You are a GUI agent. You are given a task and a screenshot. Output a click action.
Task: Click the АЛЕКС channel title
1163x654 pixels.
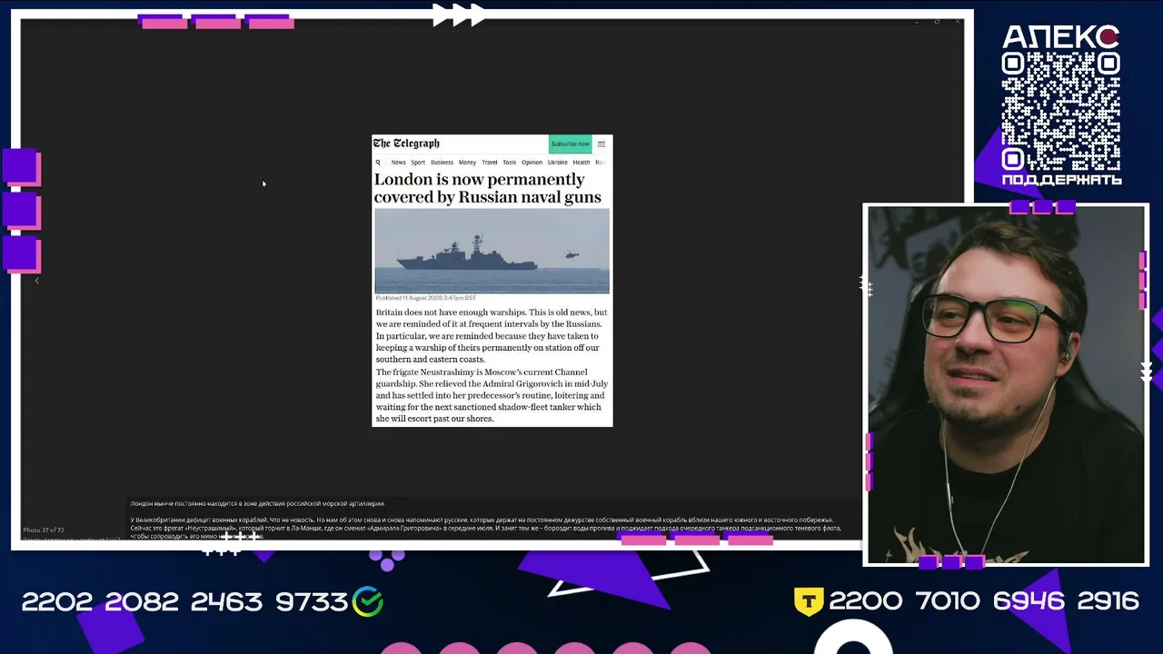click(x=1060, y=37)
